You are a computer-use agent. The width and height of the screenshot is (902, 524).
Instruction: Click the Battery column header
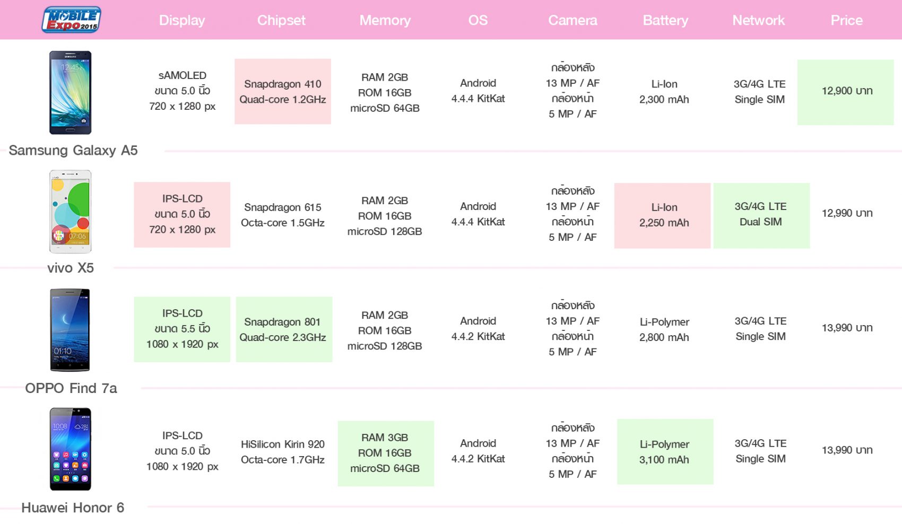(665, 20)
